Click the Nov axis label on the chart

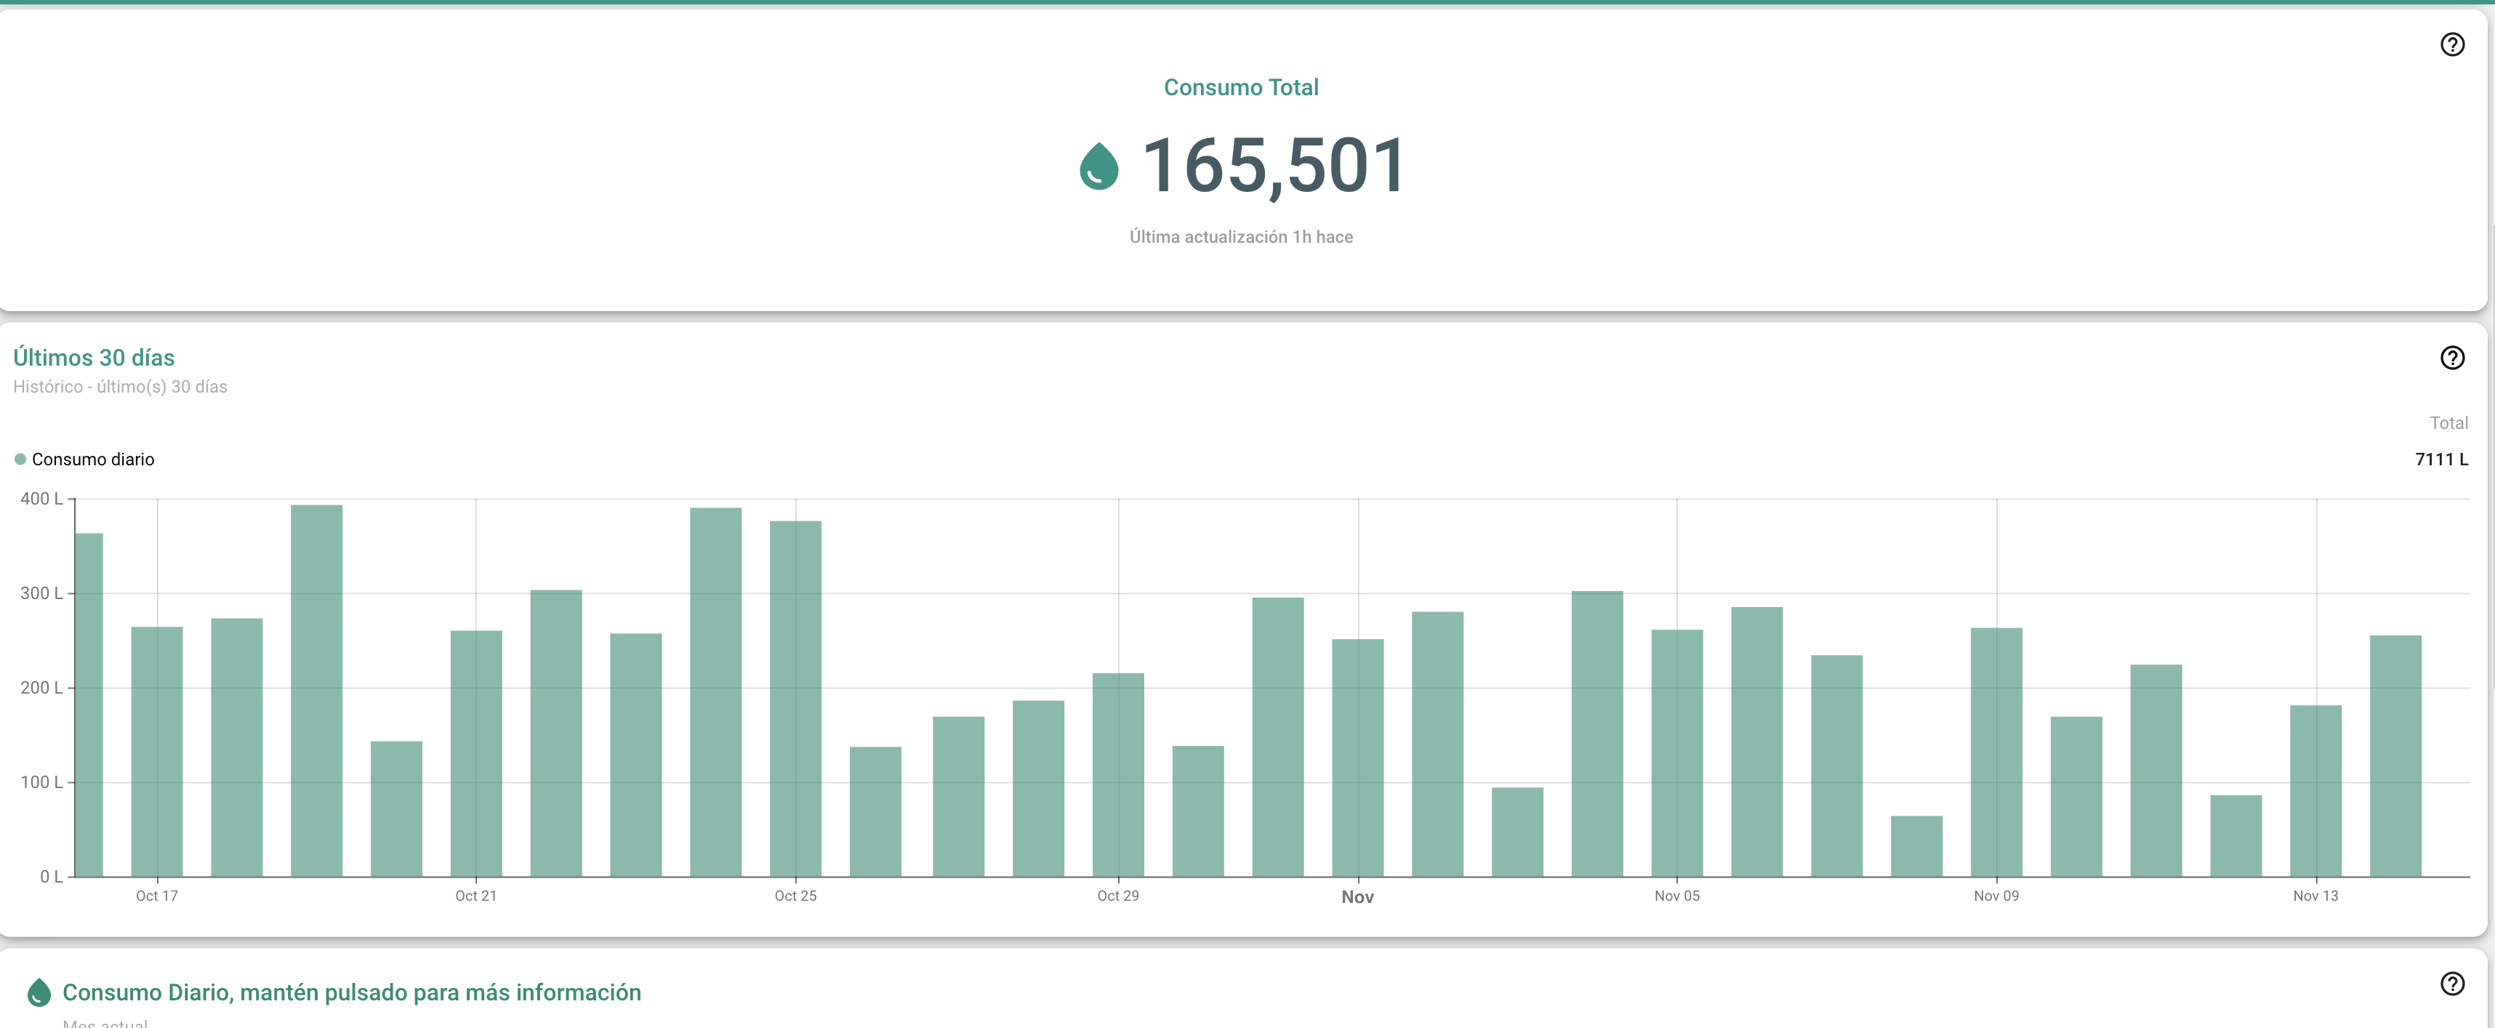(x=1358, y=896)
